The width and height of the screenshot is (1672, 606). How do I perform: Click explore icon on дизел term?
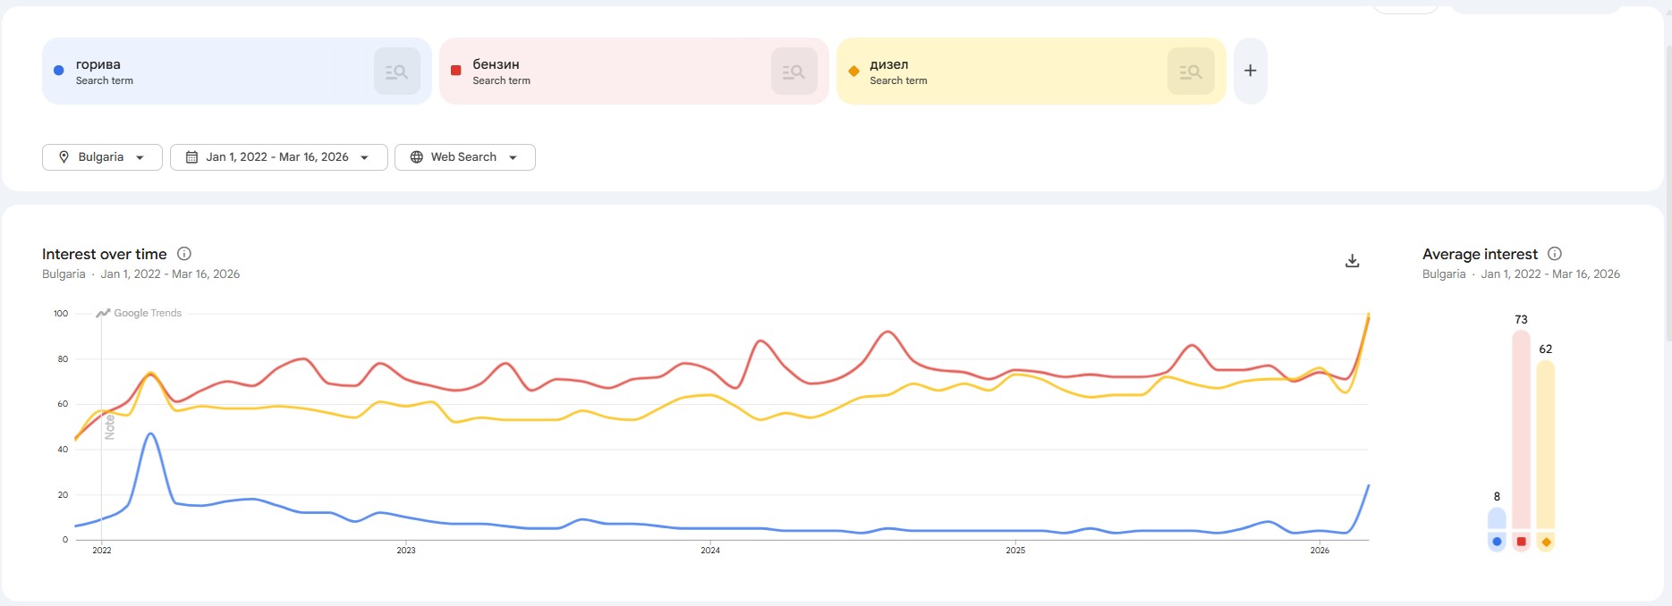[1190, 72]
